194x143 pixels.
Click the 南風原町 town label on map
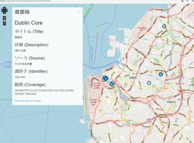[171, 102]
